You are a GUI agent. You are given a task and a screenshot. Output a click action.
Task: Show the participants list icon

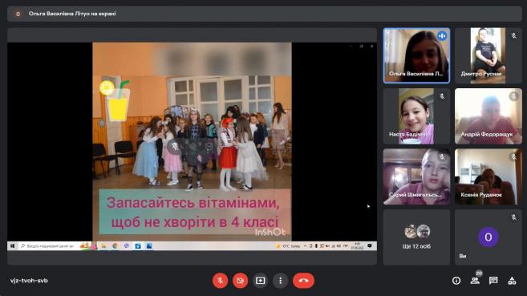(x=475, y=281)
